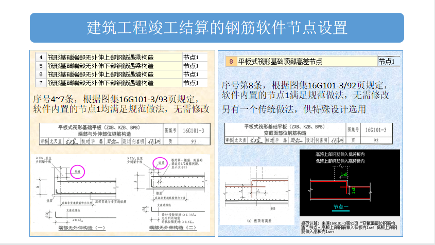Click the 节点1 cell in row 5
The height and width of the screenshot is (245, 435).
click(x=195, y=66)
